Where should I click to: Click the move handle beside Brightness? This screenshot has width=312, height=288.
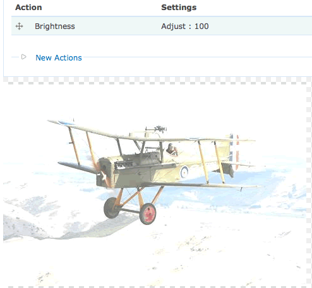(x=19, y=26)
